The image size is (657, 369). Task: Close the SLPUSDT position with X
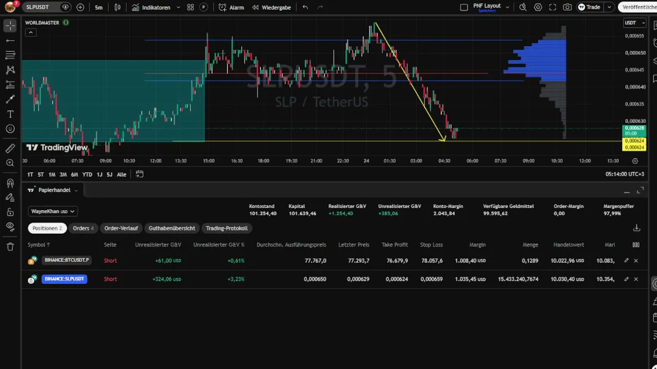tap(636, 279)
